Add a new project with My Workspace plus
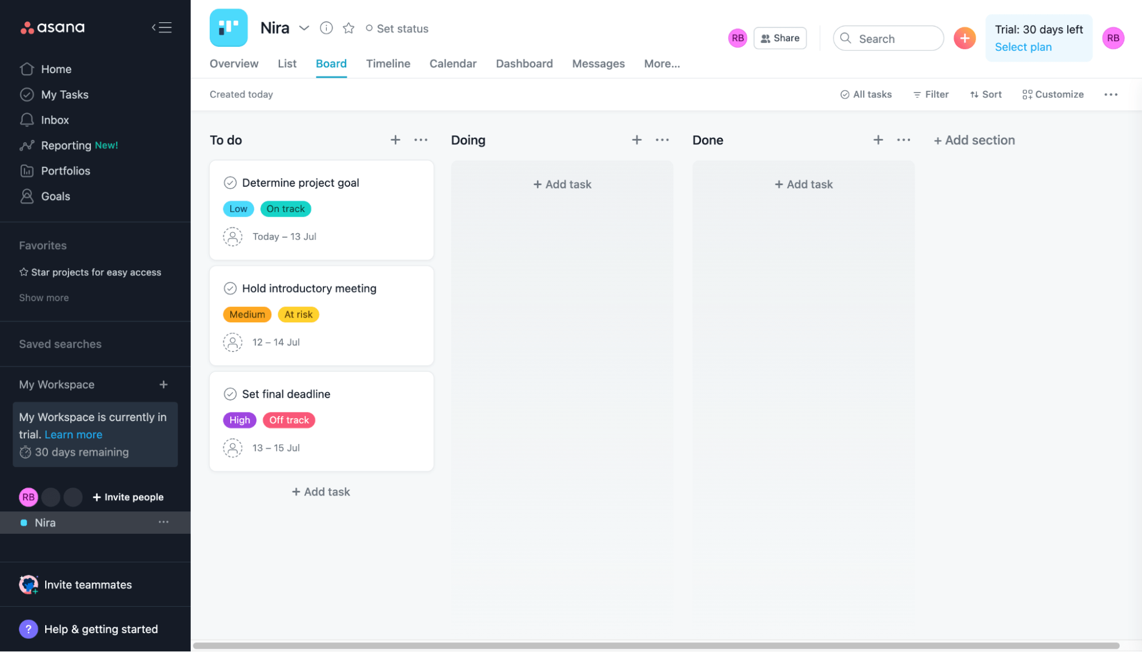Image resolution: width=1142 pixels, height=652 pixels. click(x=163, y=385)
